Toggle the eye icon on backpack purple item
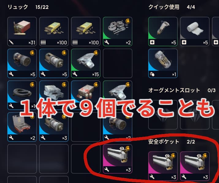This screenshot has height=183, width=219. (x=122, y=148)
